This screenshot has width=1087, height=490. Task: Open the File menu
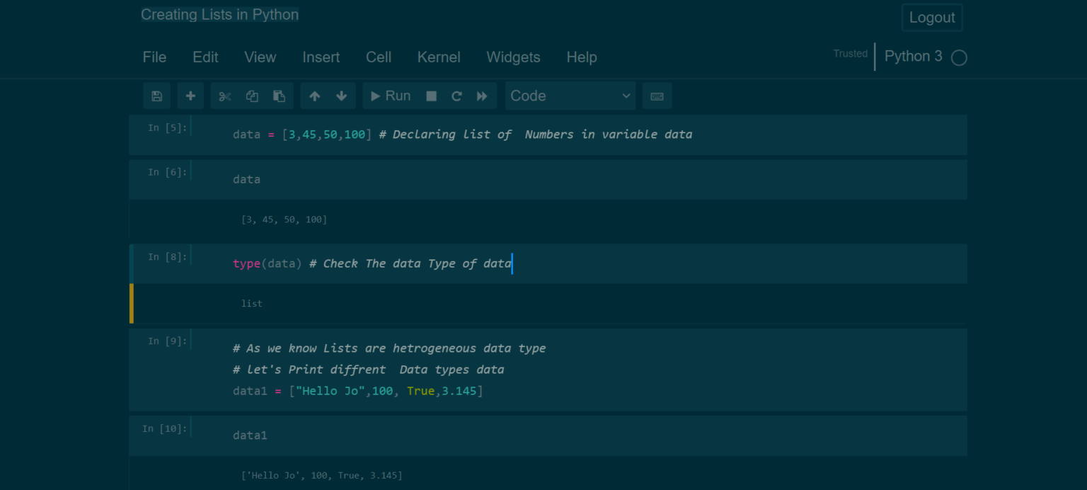click(154, 57)
